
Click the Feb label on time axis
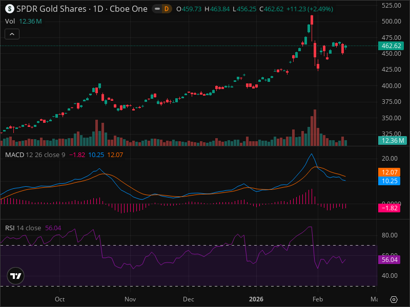tap(318, 299)
